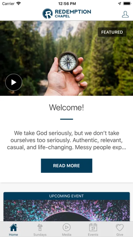Click the READ MORE button
Viewport: 133px width, 237px height.
point(67,166)
